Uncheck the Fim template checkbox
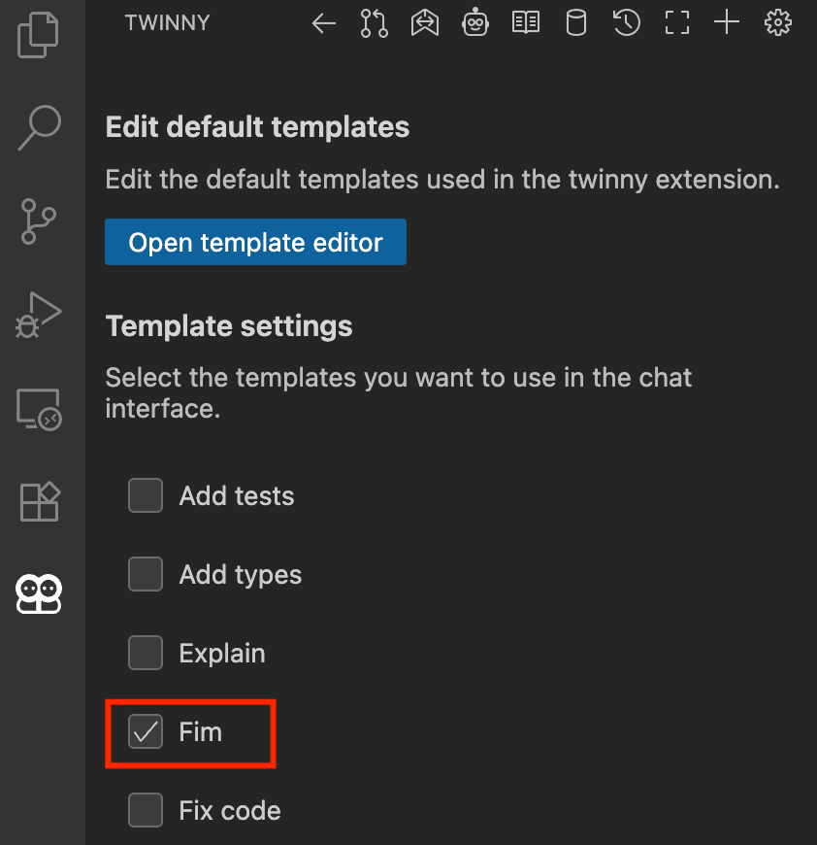 point(146,731)
